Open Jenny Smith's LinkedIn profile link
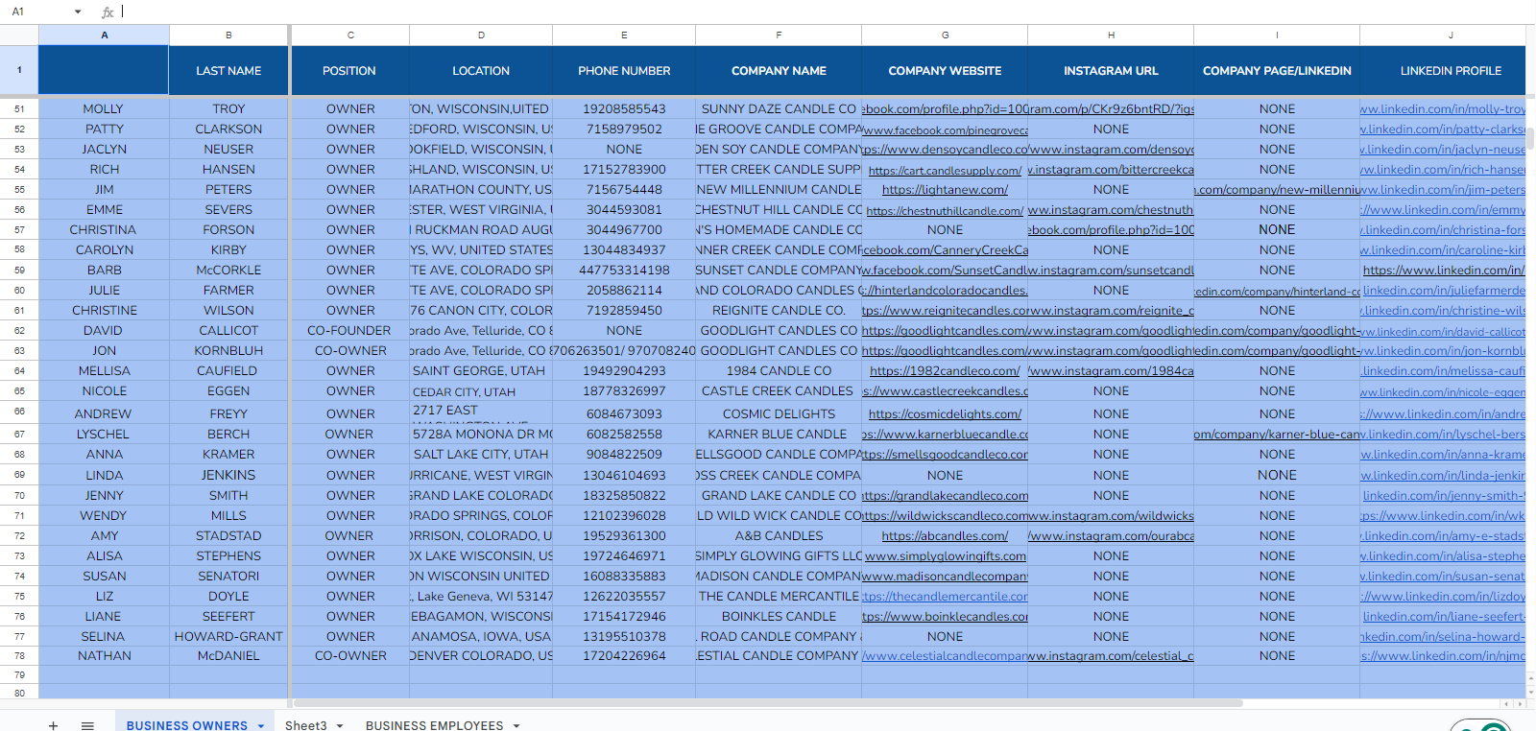The height and width of the screenshot is (731, 1536). (1442, 496)
